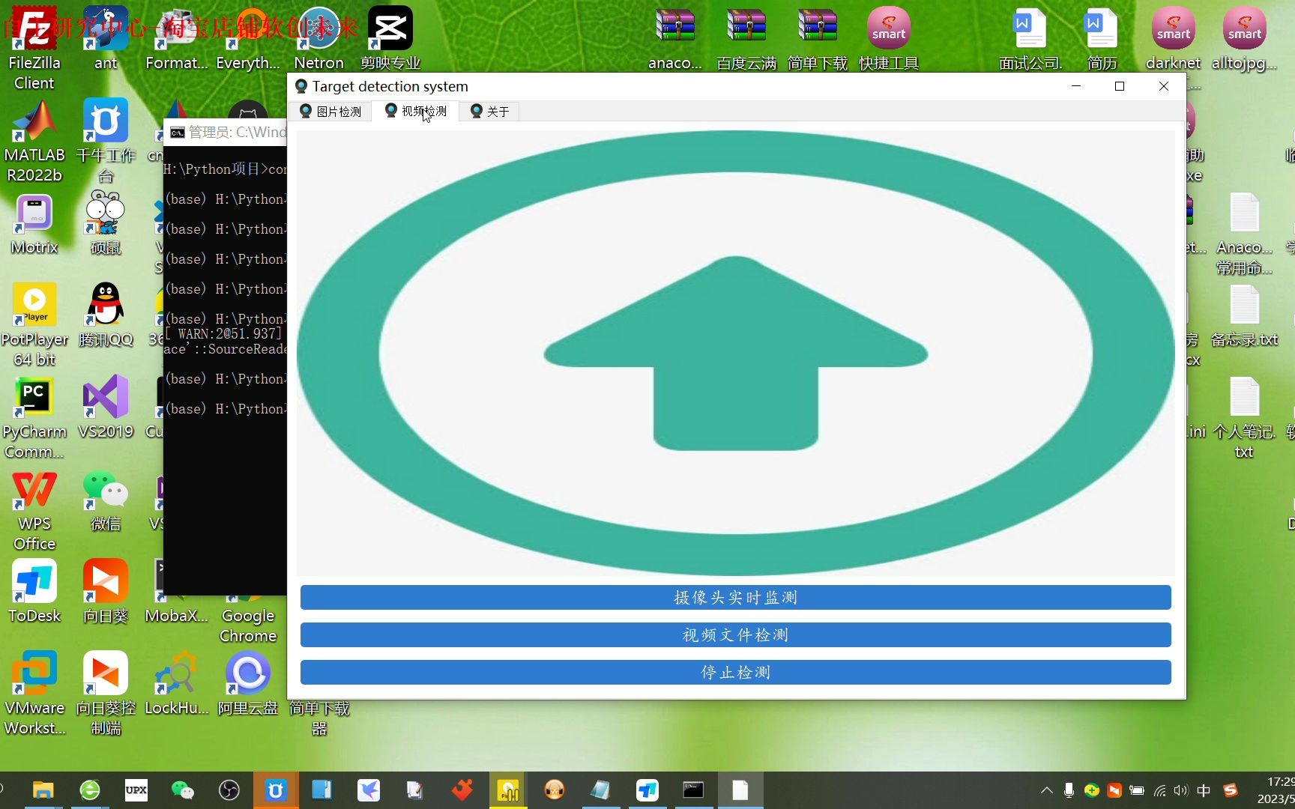Open the Netron desktop shortcut

point(319,39)
